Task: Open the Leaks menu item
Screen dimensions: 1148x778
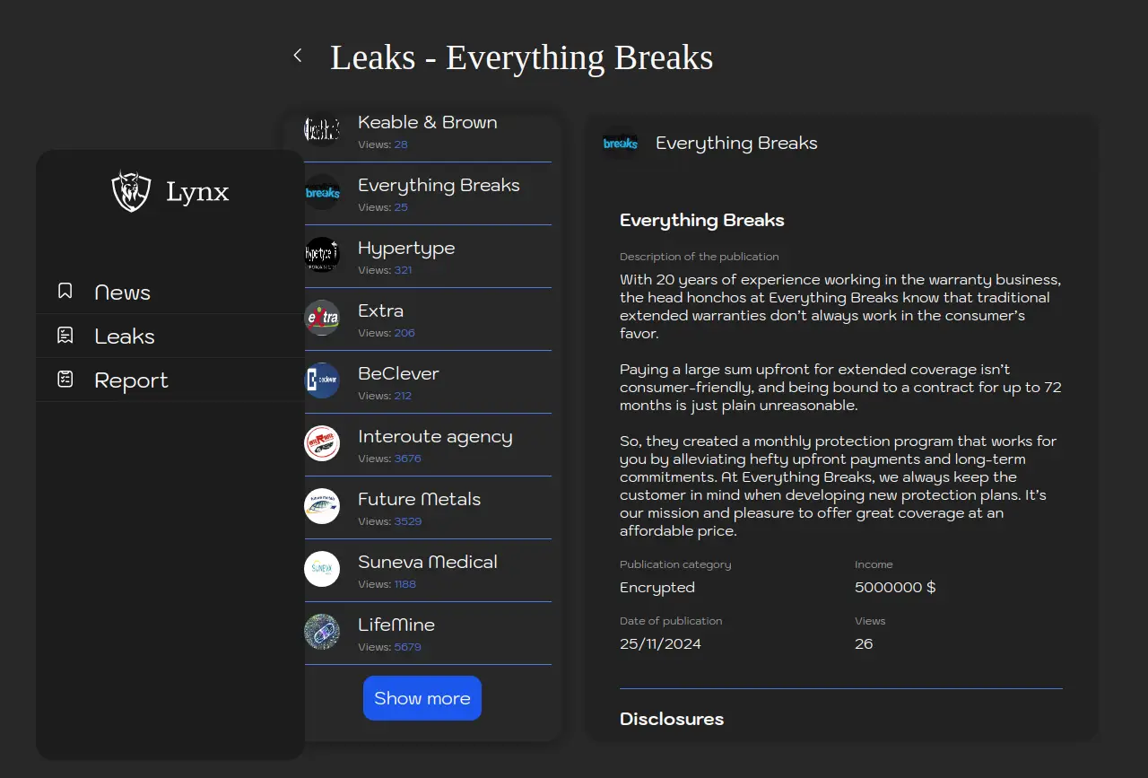Action: point(125,337)
